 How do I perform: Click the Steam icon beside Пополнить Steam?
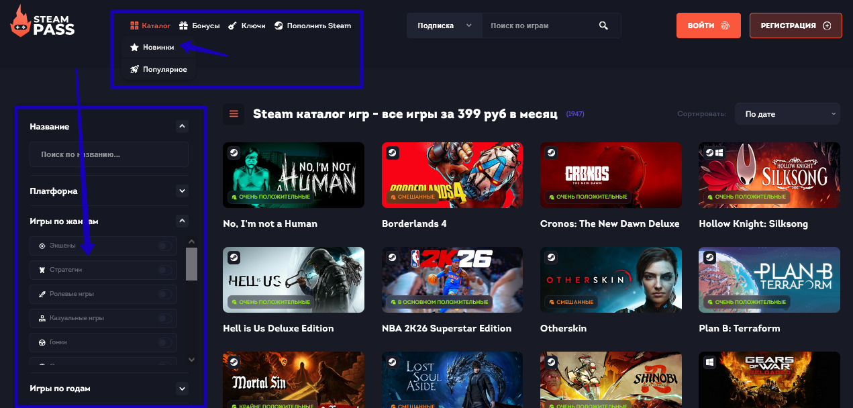coord(279,25)
